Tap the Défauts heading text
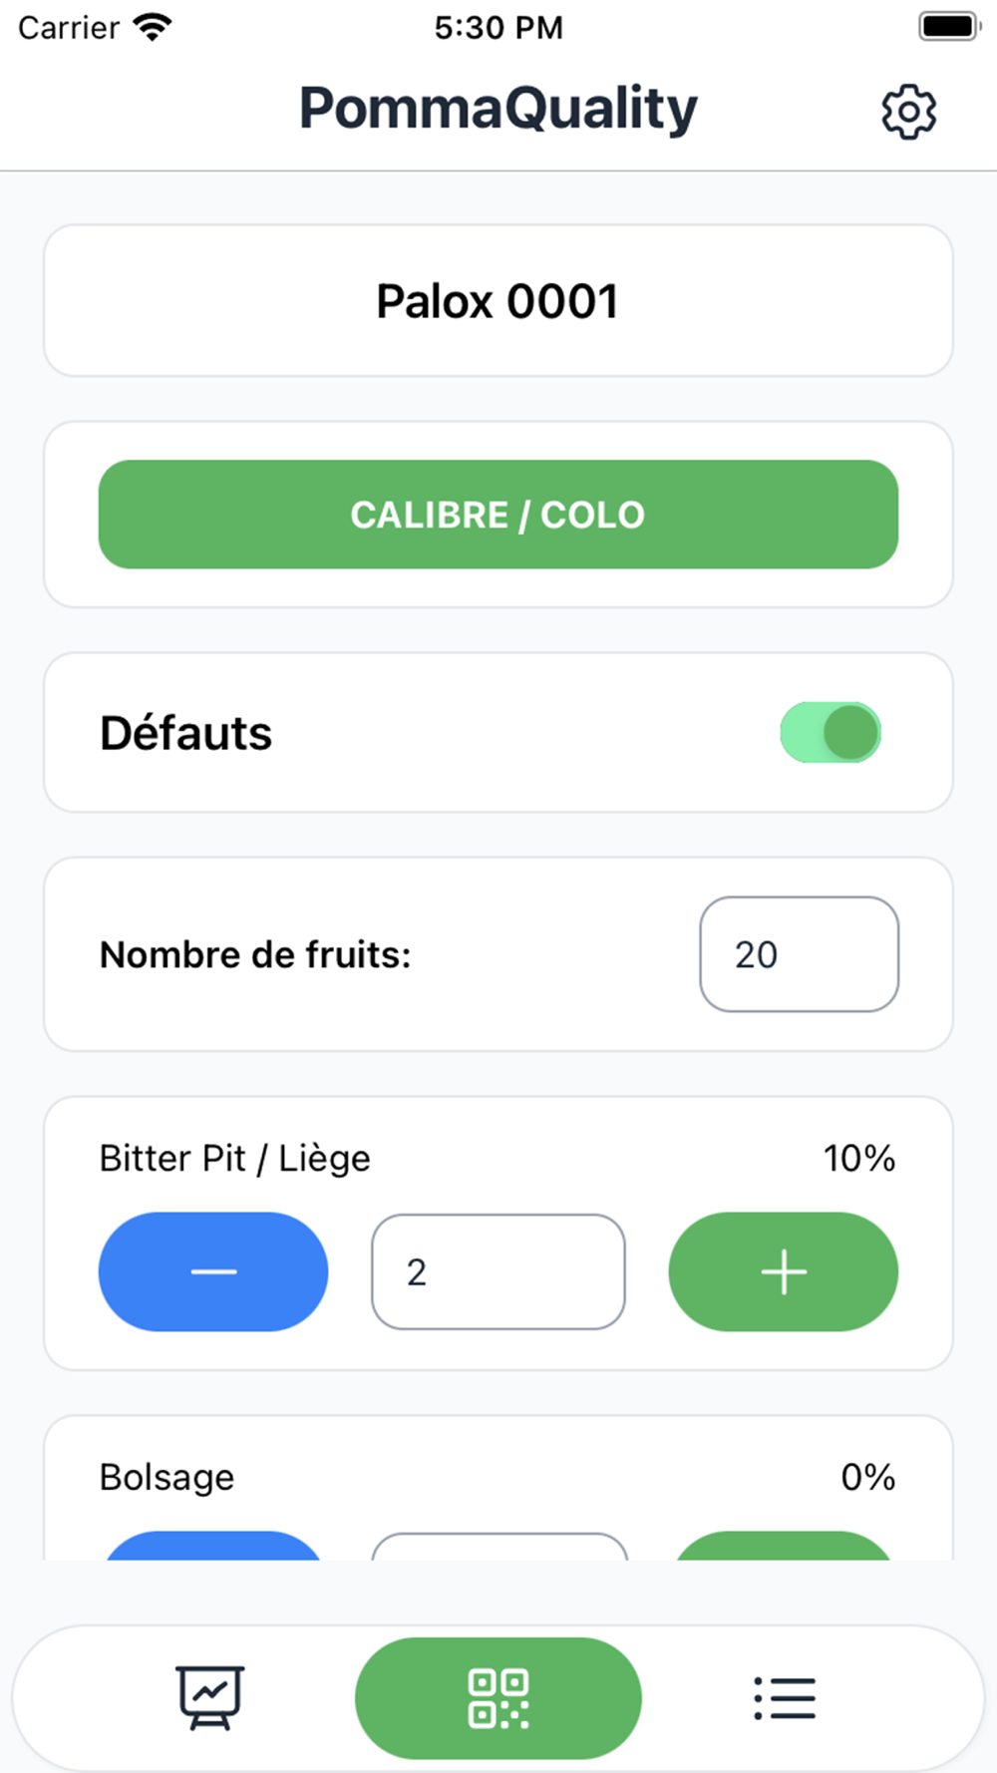The width and height of the screenshot is (997, 1773). (186, 733)
